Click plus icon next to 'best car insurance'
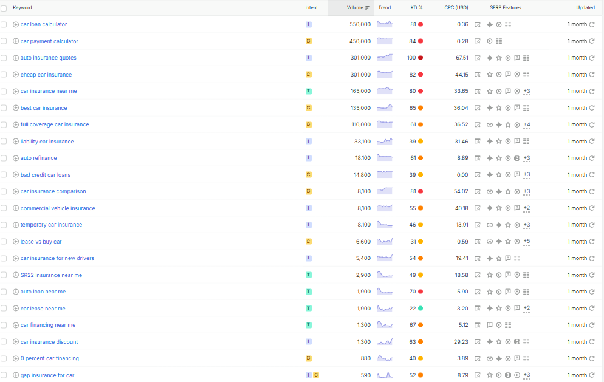This screenshot has width=604, height=382. (x=16, y=108)
